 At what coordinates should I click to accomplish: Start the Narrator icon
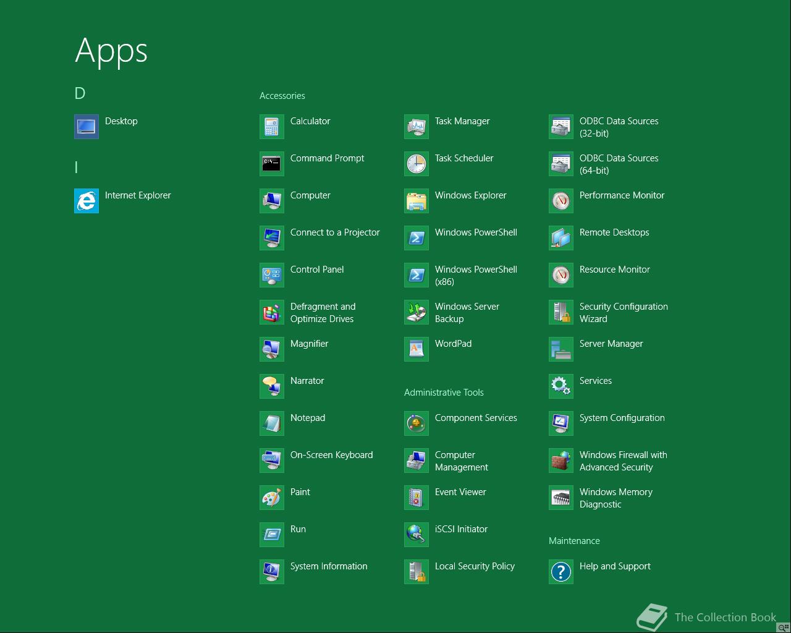[x=272, y=386]
